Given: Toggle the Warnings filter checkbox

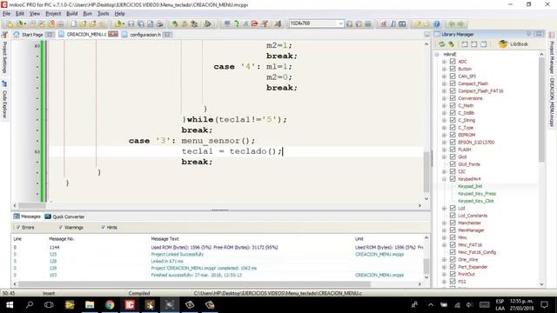Looking at the screenshot, I should pyautogui.click(x=61, y=227).
